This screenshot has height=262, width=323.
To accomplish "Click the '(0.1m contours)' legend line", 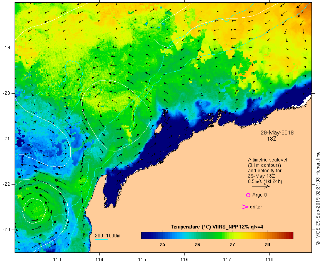I will point(265,165).
